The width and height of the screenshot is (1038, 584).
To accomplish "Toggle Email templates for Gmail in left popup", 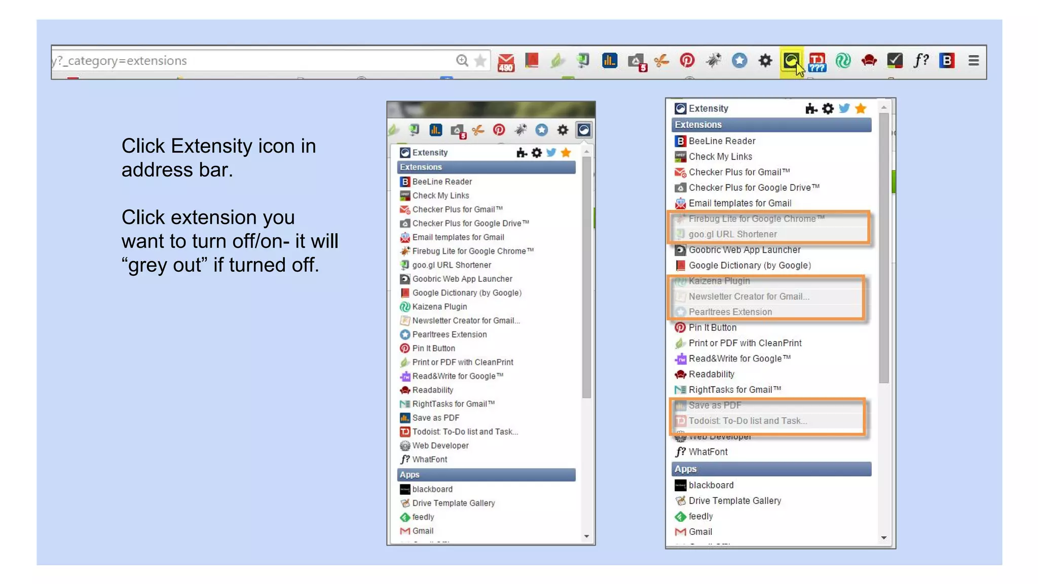I will click(487, 237).
